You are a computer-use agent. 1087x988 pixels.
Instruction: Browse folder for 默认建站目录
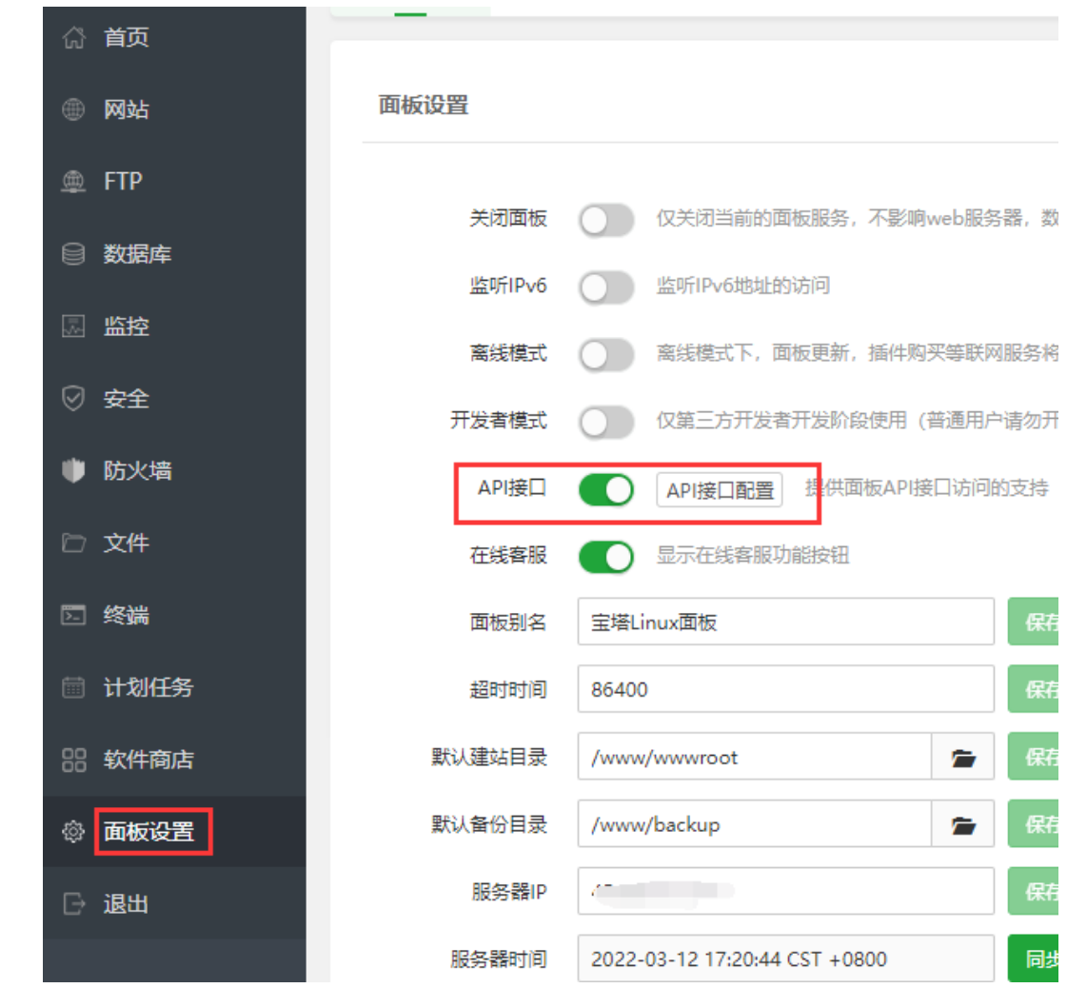point(962,758)
